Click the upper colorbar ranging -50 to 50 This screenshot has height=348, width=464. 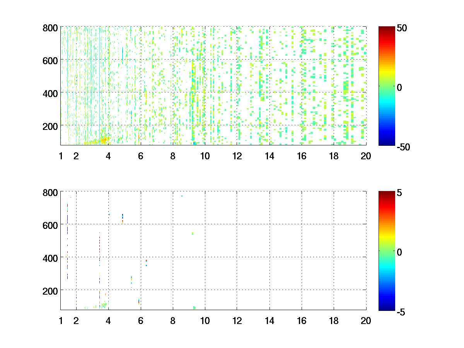tap(386, 86)
